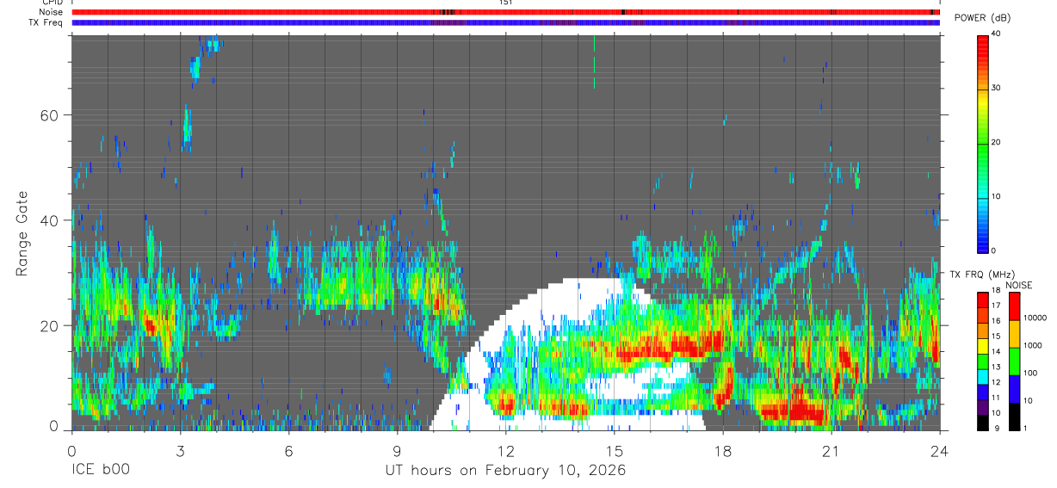Pick the black 9-10 MHz frequency swatch
The image size is (1057, 488).
[x=982, y=423]
